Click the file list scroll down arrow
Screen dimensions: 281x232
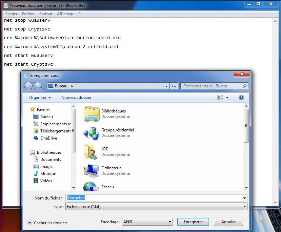pos(246,188)
